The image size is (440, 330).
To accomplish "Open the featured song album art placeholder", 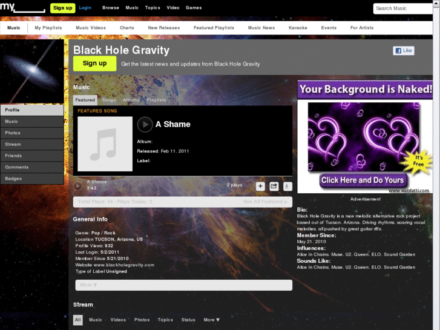I will pyautogui.click(x=105, y=144).
